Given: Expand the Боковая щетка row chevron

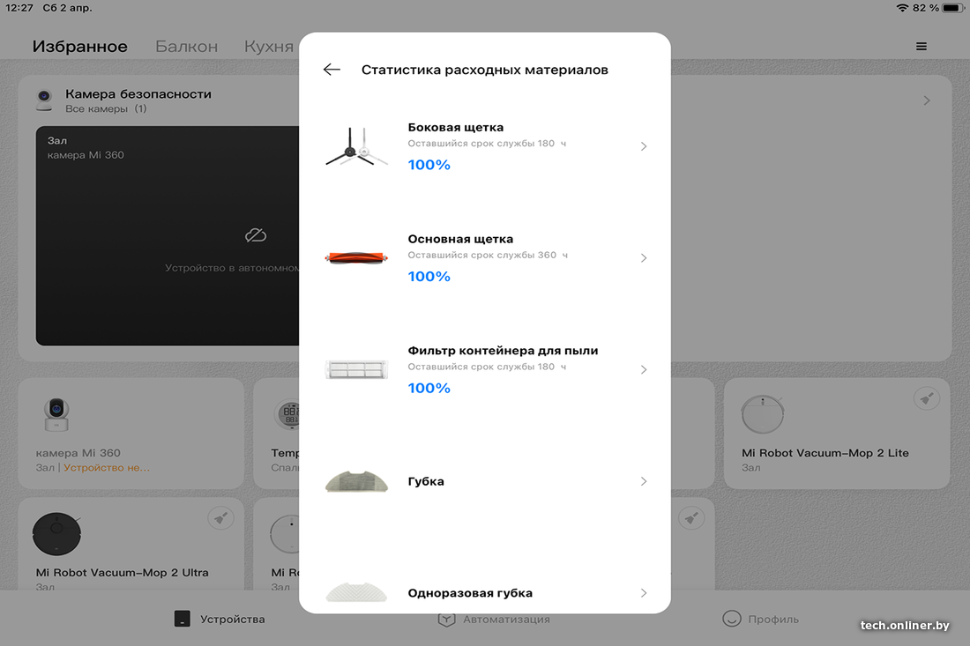Looking at the screenshot, I should click(x=644, y=146).
